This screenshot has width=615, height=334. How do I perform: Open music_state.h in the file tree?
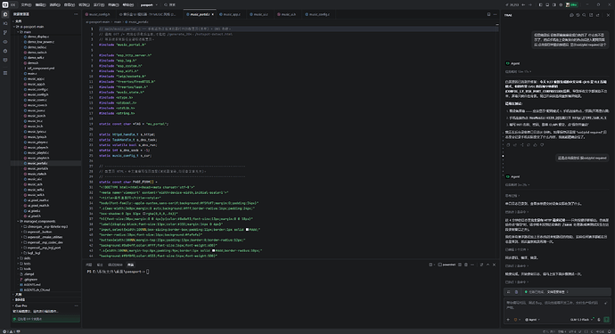click(37, 174)
